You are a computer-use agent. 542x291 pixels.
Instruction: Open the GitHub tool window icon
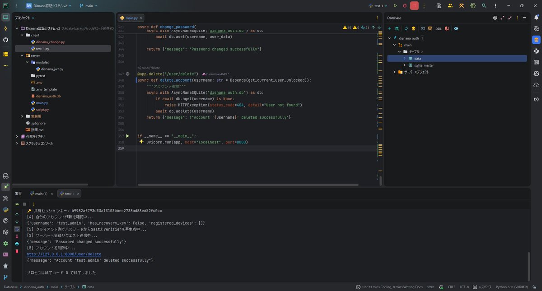[5, 40]
